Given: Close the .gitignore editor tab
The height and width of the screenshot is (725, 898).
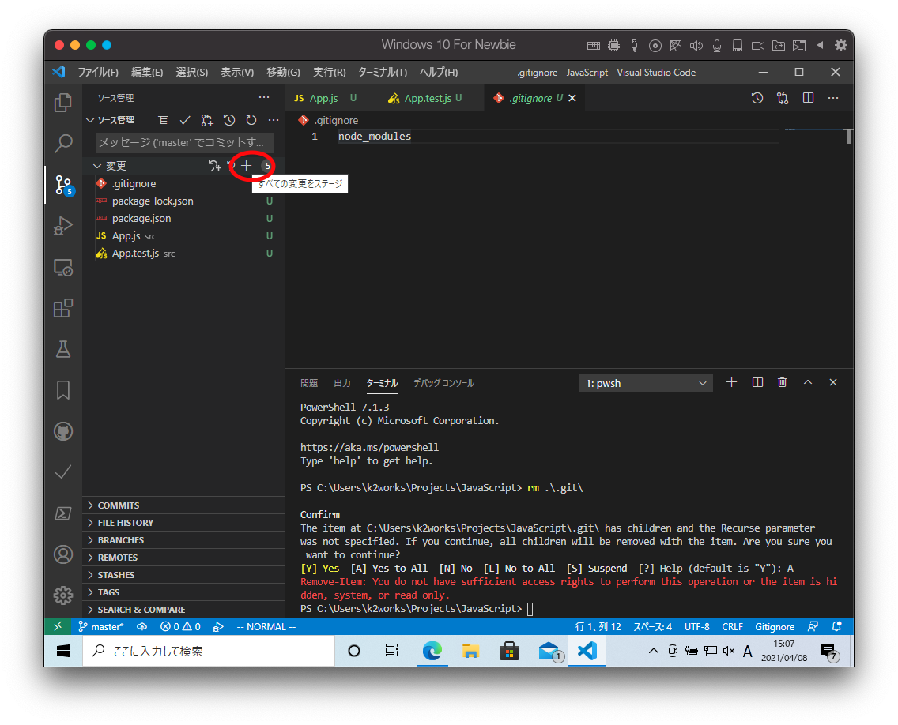Looking at the screenshot, I should pos(572,99).
